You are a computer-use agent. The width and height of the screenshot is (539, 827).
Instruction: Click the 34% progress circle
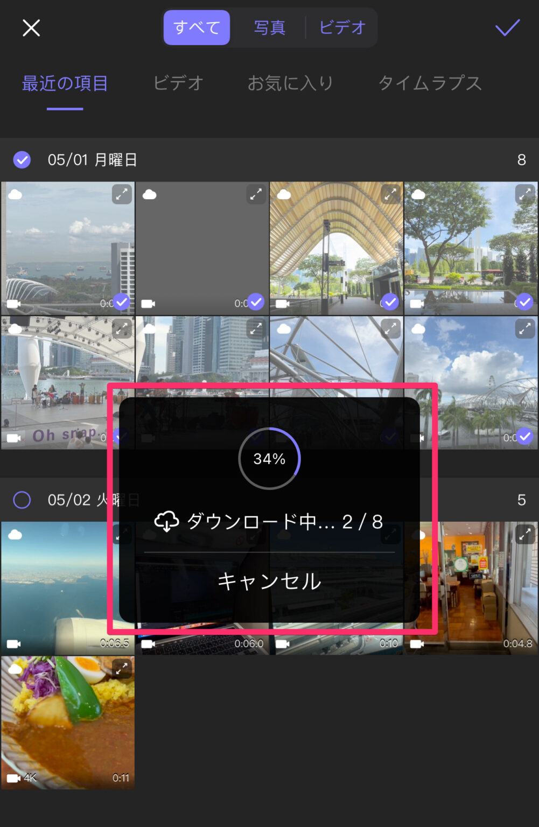268,459
